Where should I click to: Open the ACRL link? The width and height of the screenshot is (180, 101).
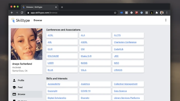coord(50,35)
